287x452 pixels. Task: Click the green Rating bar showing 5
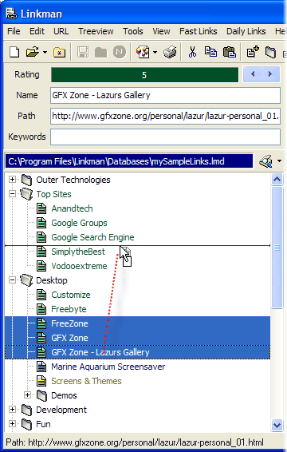pyautogui.click(x=144, y=75)
